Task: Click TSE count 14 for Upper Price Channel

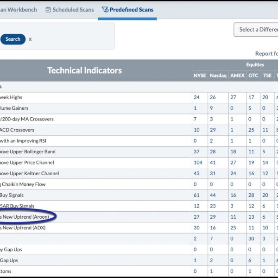Action: (x=265, y=163)
